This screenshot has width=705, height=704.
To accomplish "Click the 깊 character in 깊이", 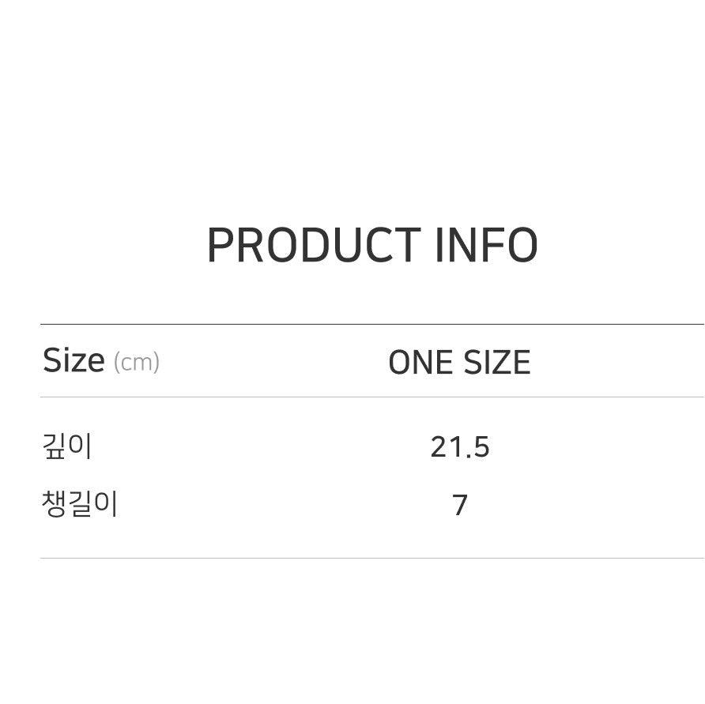I will [x=55, y=447].
